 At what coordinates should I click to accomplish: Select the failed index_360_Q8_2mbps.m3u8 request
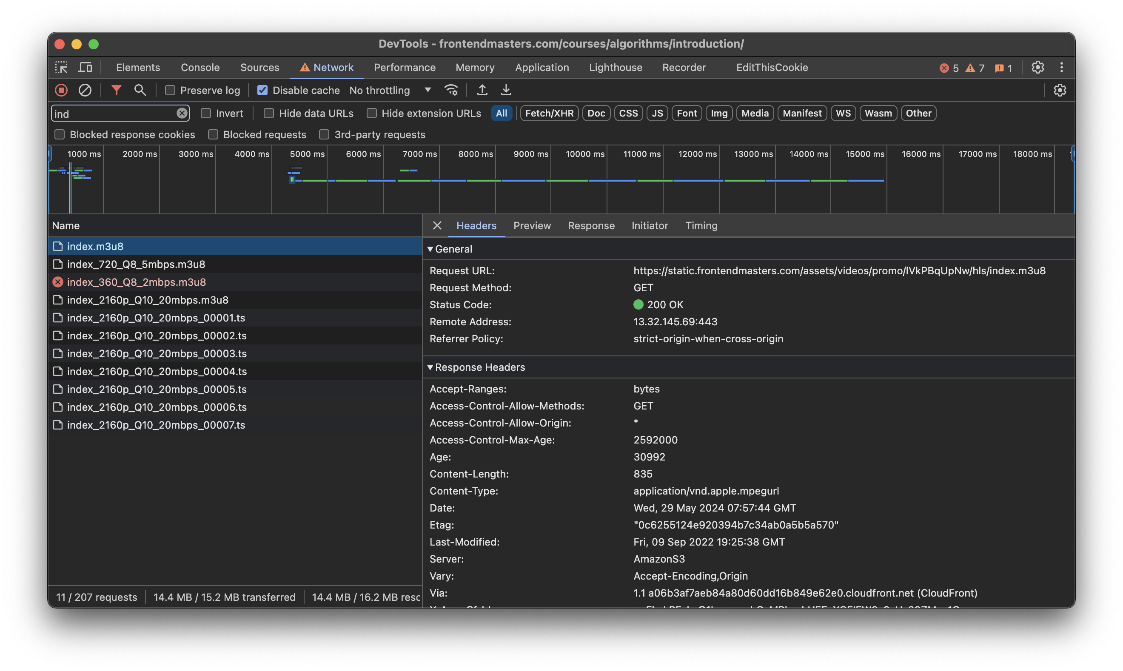(136, 282)
